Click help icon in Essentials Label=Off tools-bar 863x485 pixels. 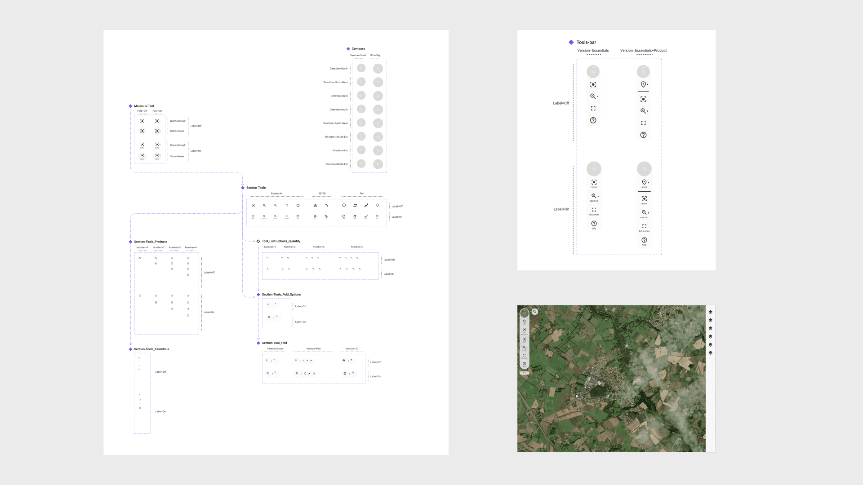[593, 120]
